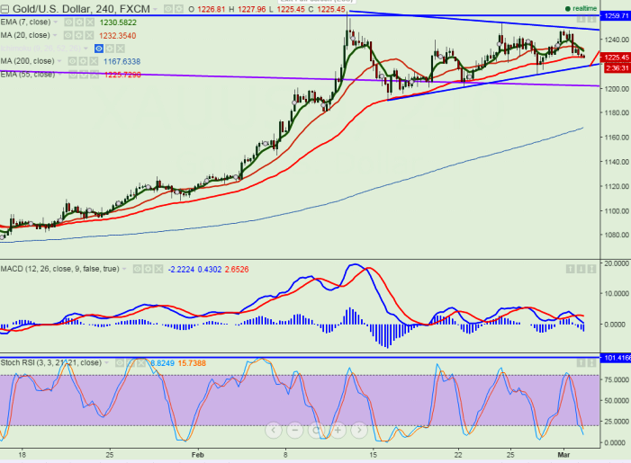Click the MA (200, close) legend label

(27, 61)
